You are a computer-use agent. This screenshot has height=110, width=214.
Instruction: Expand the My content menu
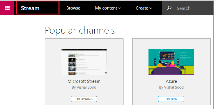pyautogui.click(x=108, y=8)
